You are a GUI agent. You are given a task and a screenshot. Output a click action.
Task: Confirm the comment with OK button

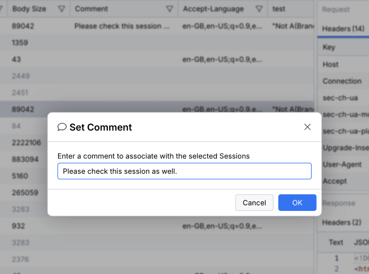(297, 202)
